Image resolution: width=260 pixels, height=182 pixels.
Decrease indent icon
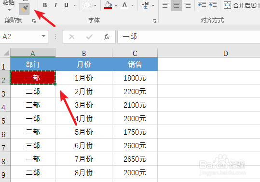pos(202,5)
